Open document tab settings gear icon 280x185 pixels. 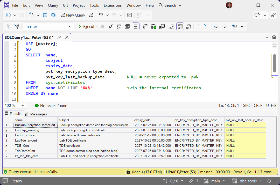(274, 37)
